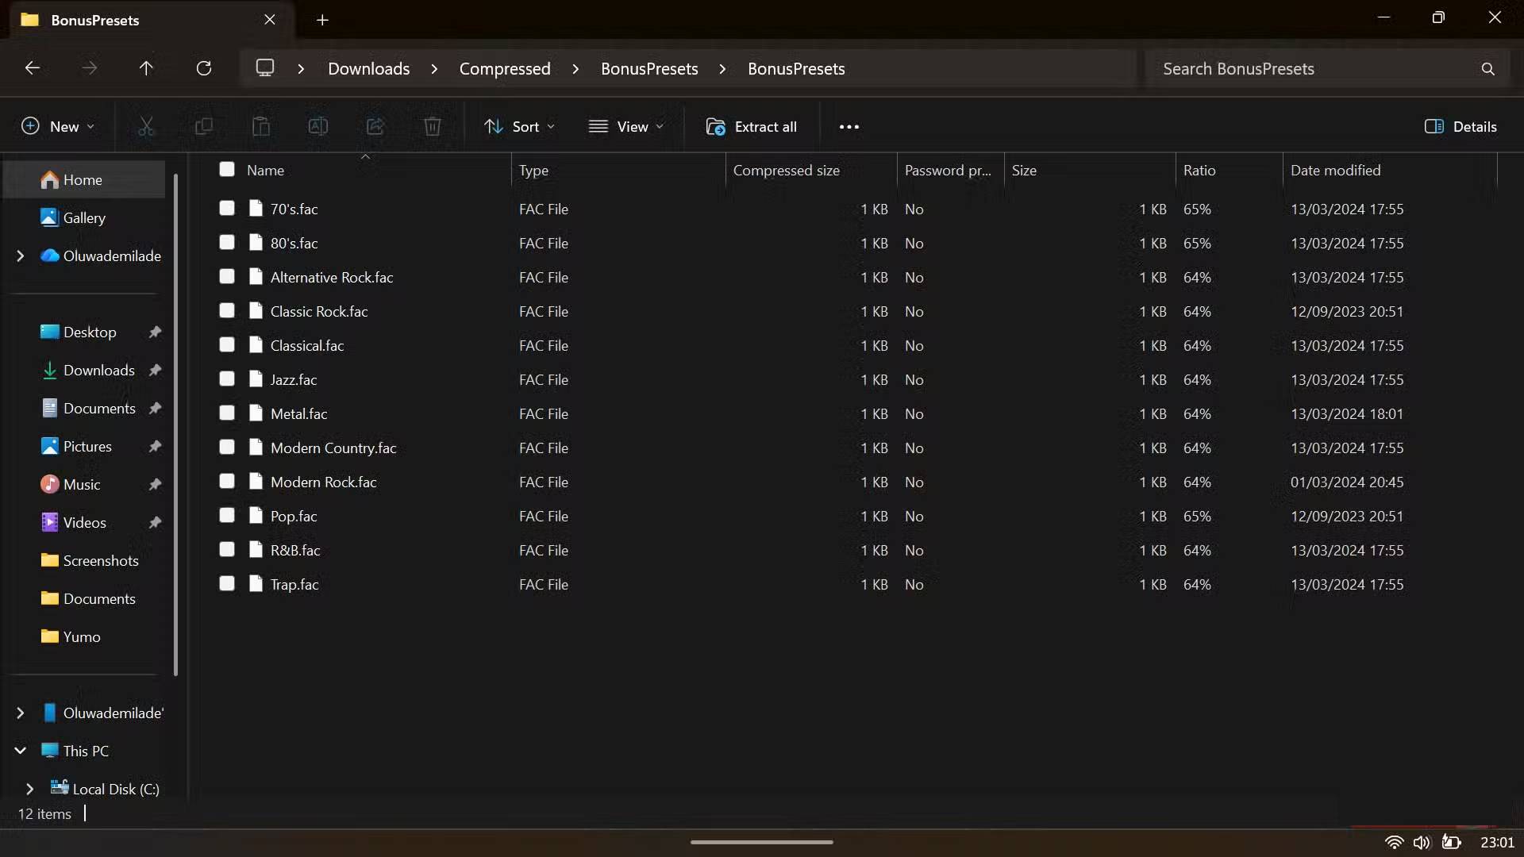Screen dimensions: 1524x857
Task: Collapse the This PC tree node
Action: [21, 751]
